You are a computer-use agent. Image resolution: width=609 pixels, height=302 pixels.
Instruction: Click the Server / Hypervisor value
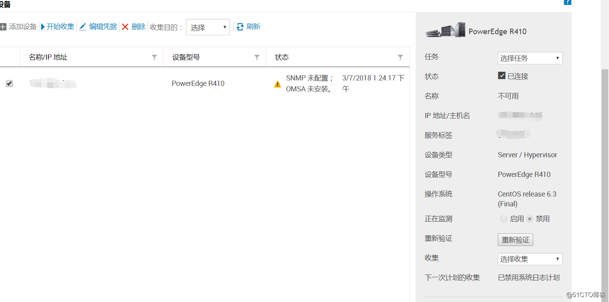tap(527, 155)
